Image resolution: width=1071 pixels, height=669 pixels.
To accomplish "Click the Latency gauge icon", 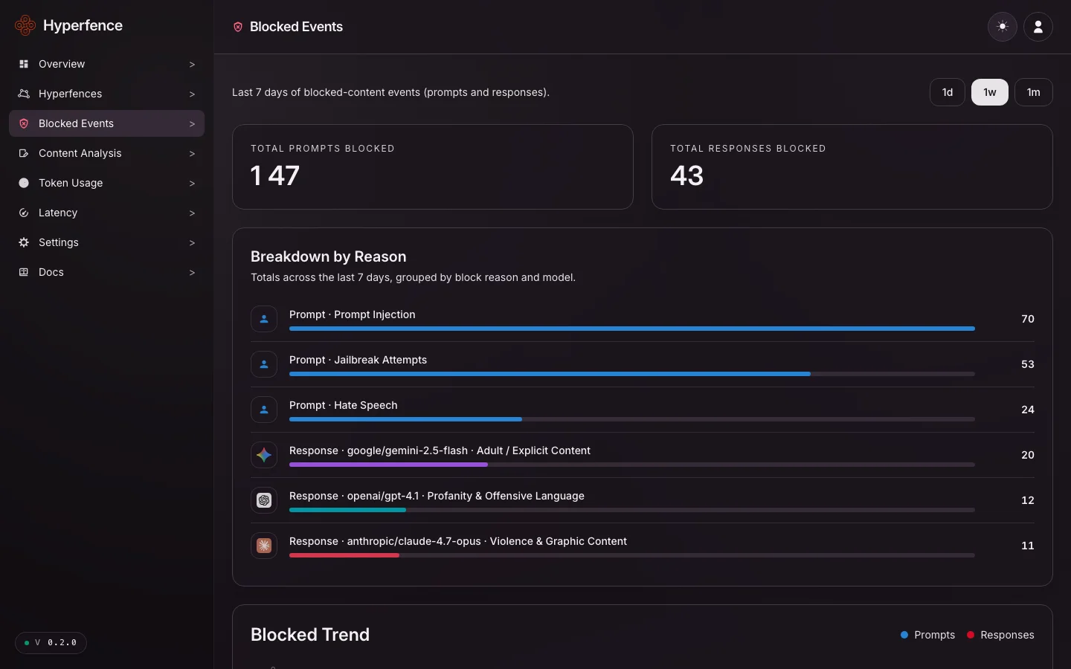I will tap(24, 213).
